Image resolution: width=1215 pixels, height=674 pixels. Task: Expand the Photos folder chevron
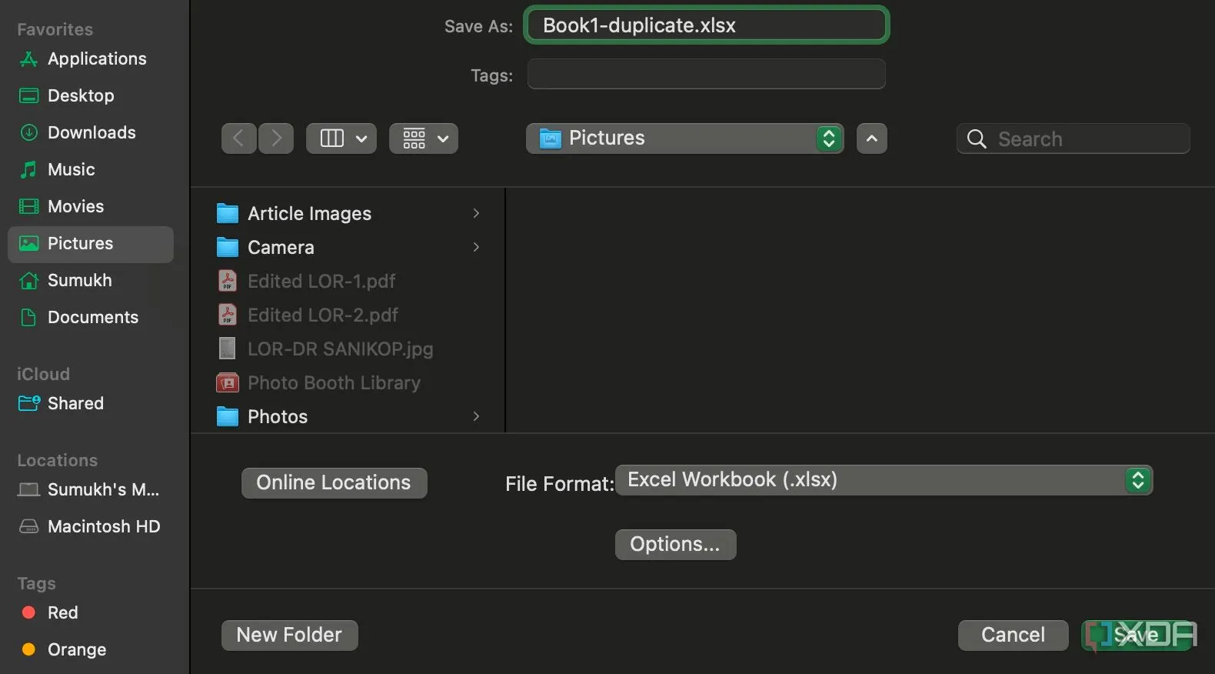click(476, 416)
